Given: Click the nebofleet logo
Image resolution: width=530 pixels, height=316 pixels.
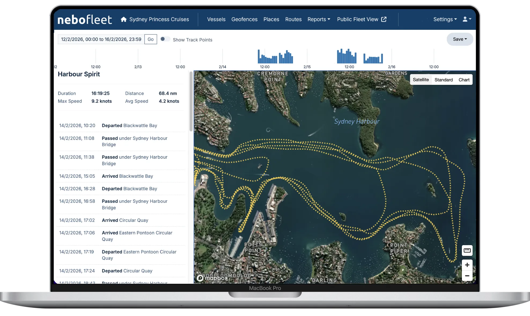Looking at the screenshot, I should pos(85,20).
